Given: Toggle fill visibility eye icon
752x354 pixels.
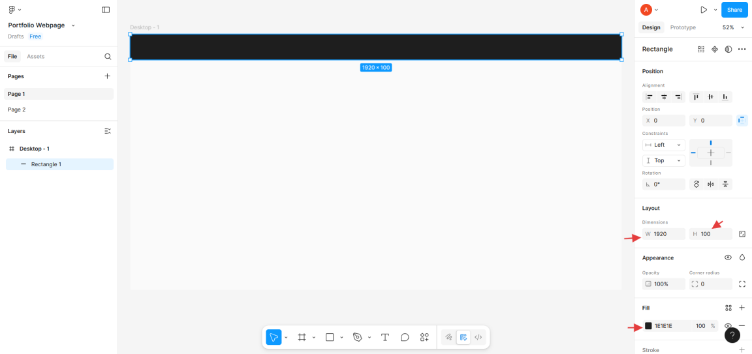Looking at the screenshot, I should [728, 325].
